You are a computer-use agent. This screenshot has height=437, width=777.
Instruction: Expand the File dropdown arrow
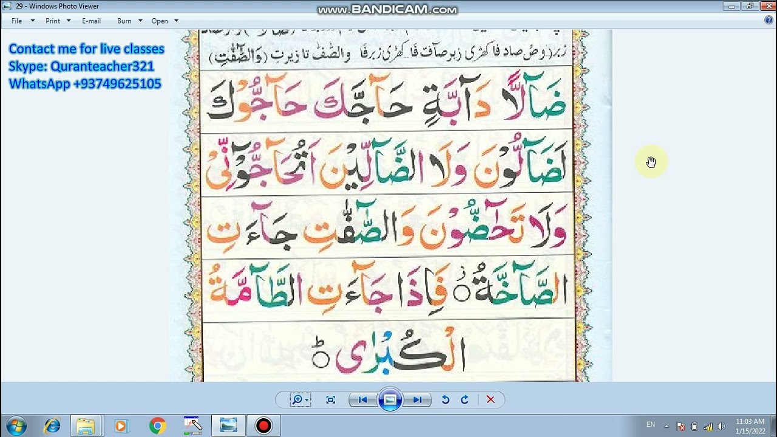click(33, 21)
